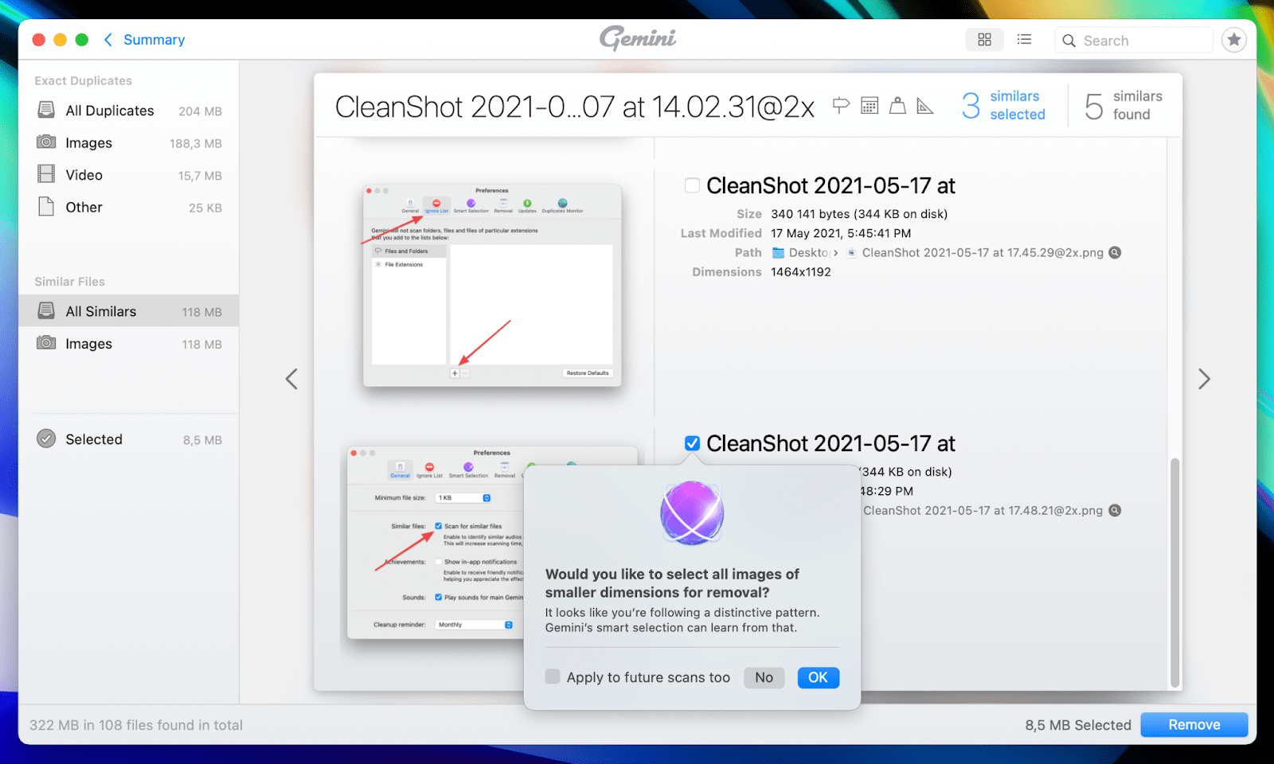Screen dimensions: 1274x764
Task: Click Other document icon
Action: (x=46, y=207)
